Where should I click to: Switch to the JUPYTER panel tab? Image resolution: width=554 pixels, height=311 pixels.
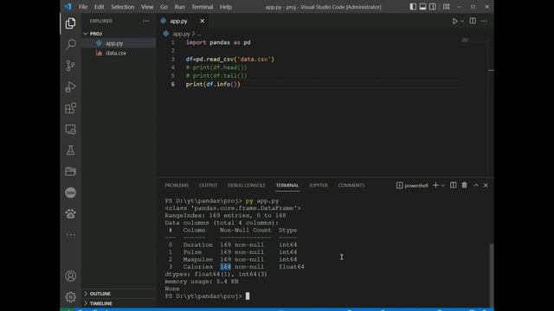319,185
